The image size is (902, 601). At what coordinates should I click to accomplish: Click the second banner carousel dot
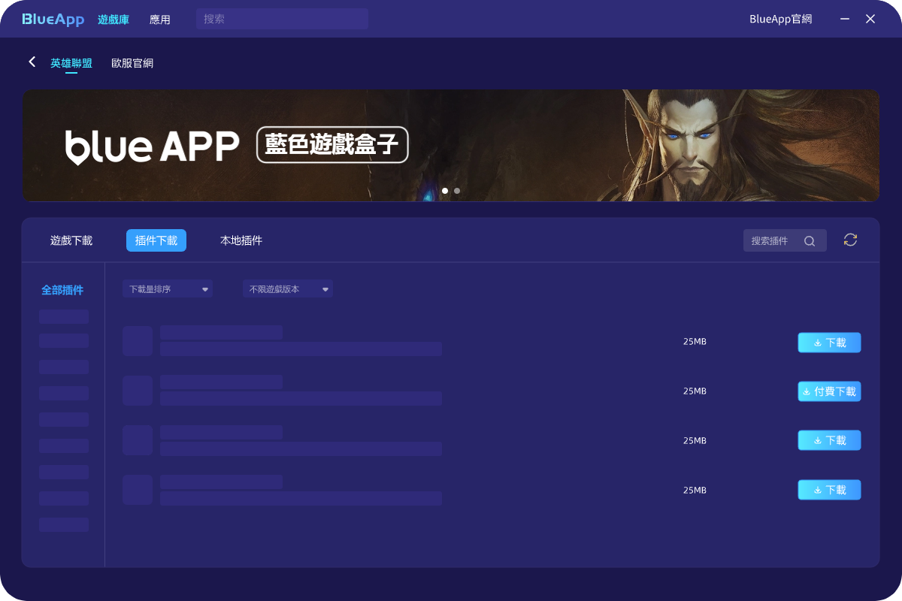(457, 191)
